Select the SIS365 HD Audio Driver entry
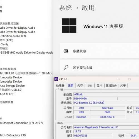139x139 pixels. pyautogui.click(x=27, y=53)
